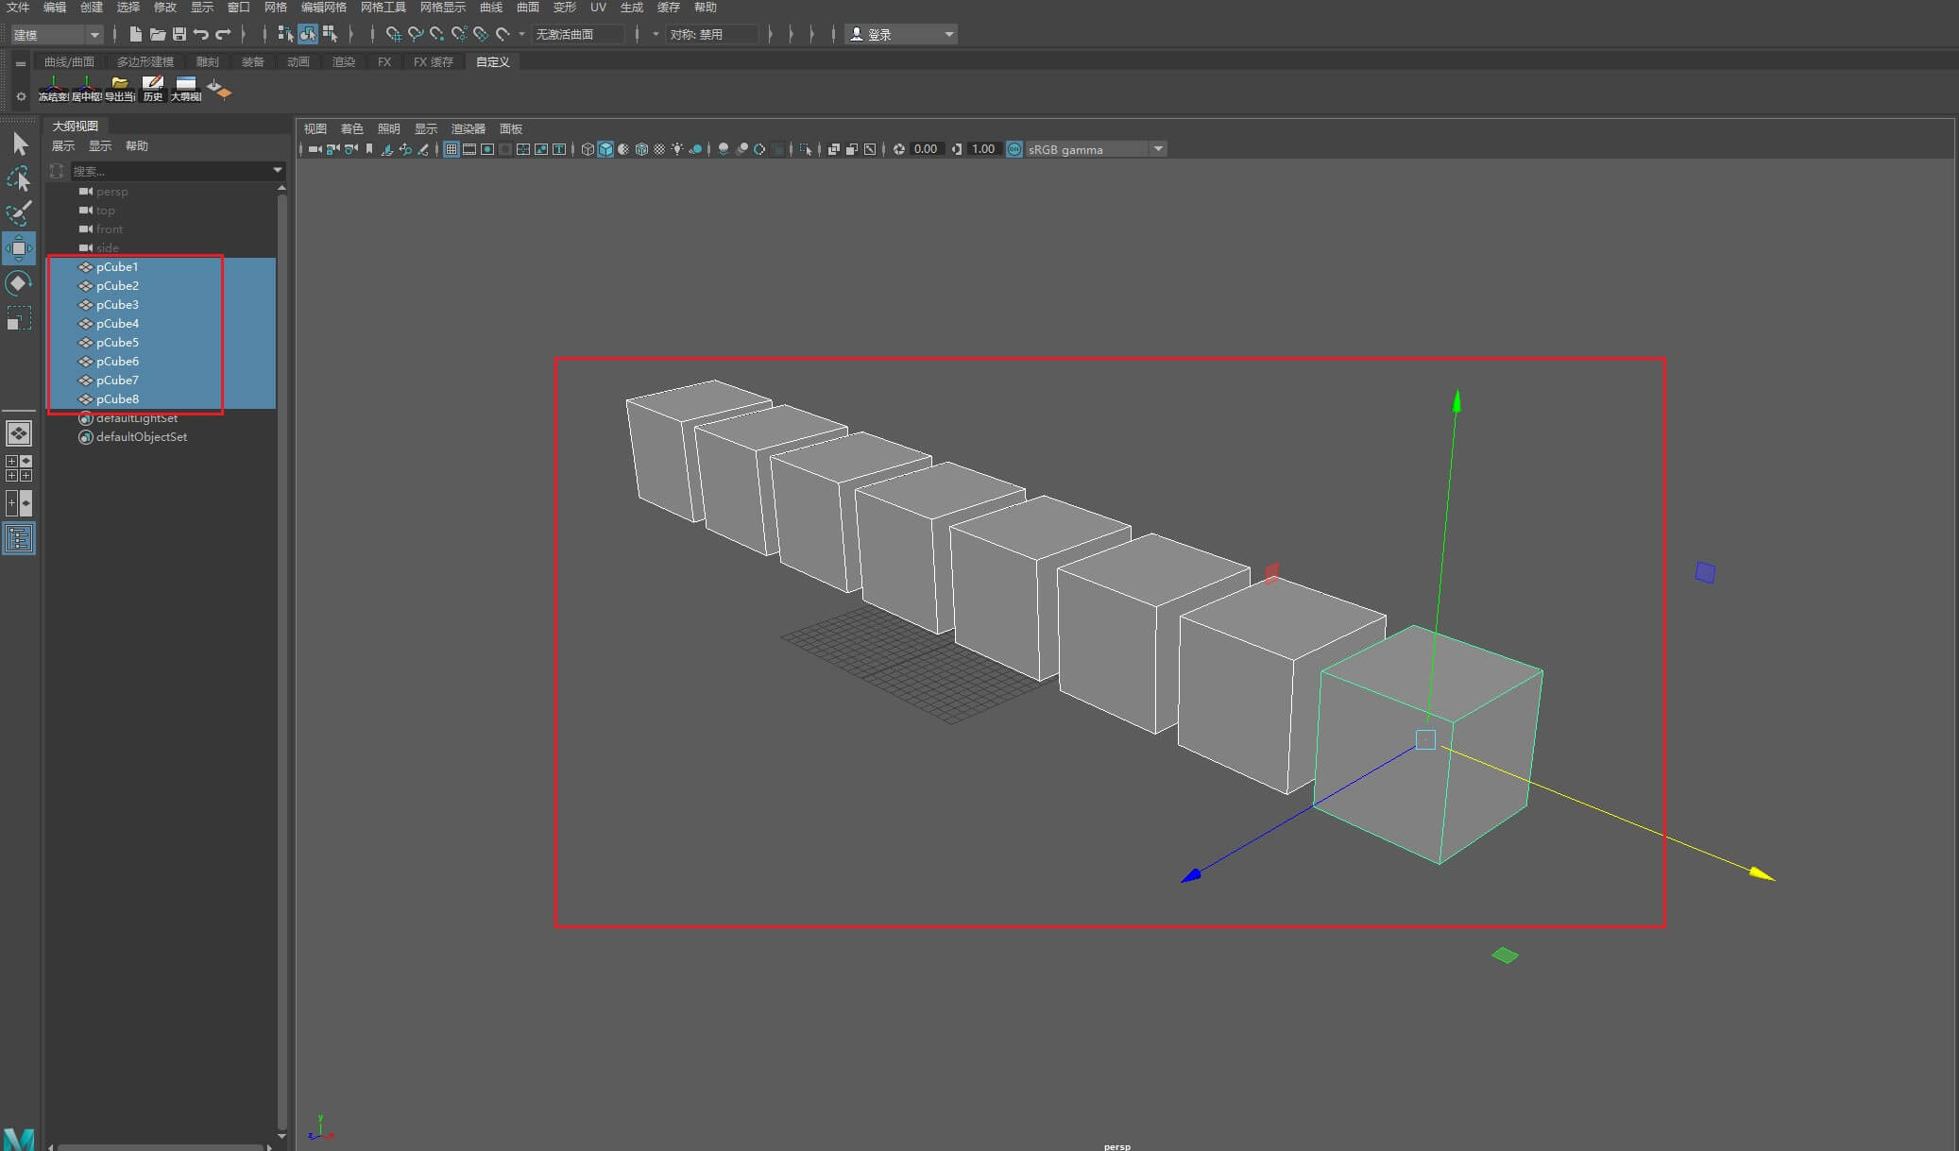Expand the sRGB gamma color space dropdown
1959x1151 pixels.
(1096, 149)
